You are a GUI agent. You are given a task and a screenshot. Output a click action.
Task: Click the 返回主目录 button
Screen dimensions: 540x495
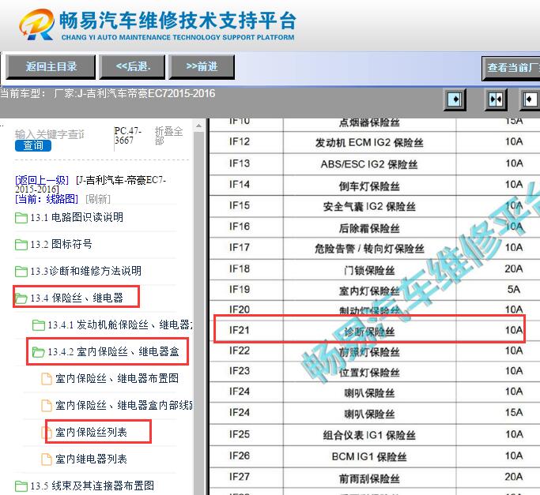pos(51,67)
